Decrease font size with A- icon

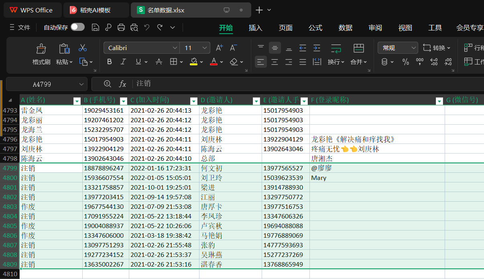[233, 48]
